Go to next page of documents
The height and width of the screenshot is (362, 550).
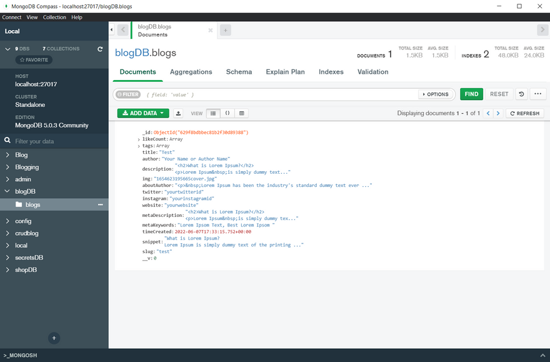[498, 113]
